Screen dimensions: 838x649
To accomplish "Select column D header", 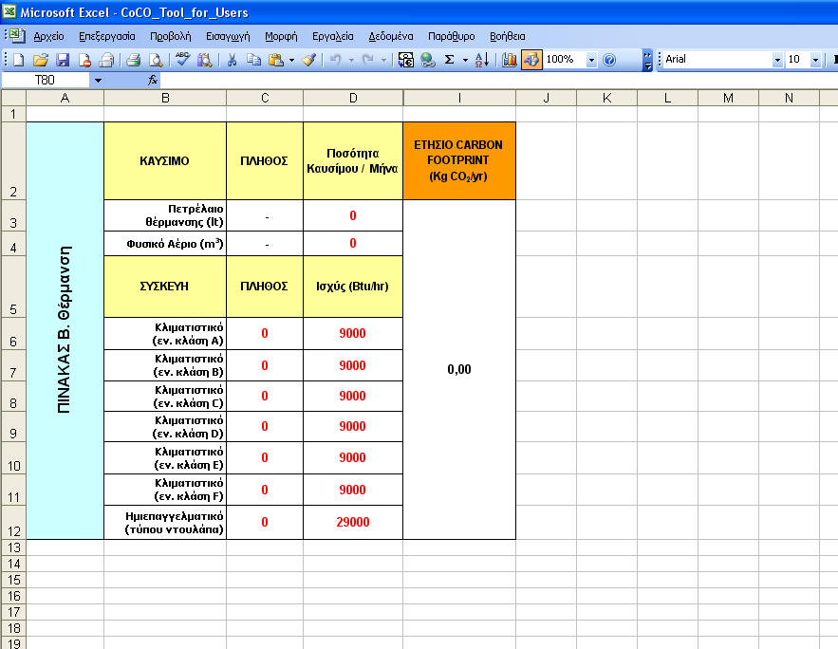I will click(353, 98).
